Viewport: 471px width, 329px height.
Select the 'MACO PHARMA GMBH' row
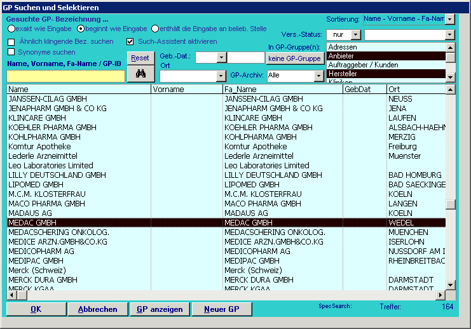[226, 203]
